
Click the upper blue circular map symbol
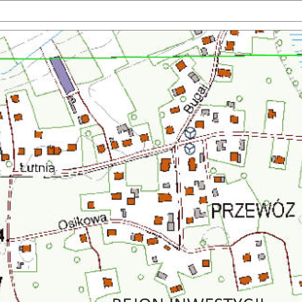[190, 133]
